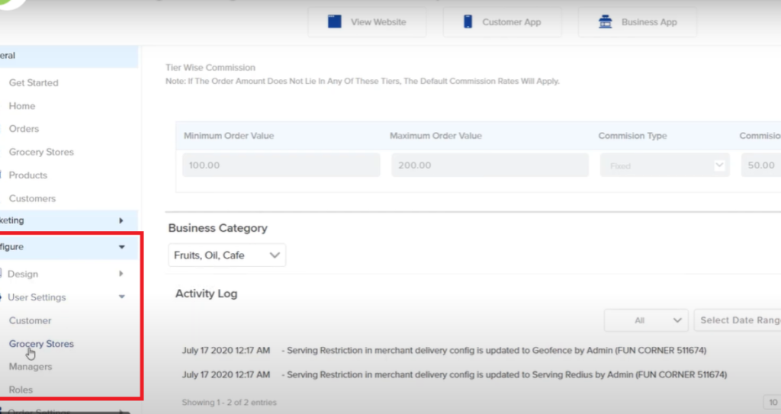Click the Customer App phone icon
781x414 pixels.
[x=468, y=21]
